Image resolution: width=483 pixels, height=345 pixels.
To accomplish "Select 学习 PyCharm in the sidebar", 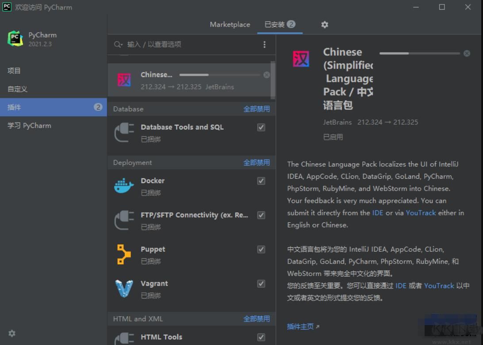I will (28, 126).
